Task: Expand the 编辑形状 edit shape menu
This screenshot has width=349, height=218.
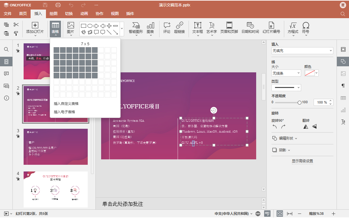Action: [x=285, y=138]
